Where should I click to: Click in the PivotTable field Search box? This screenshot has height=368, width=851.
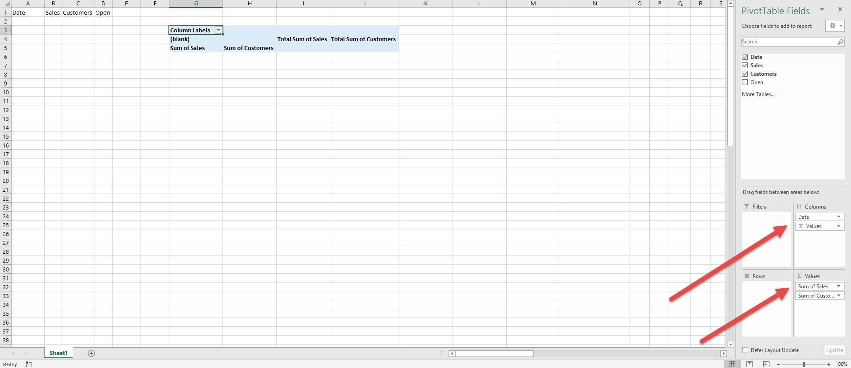pyautogui.click(x=789, y=42)
